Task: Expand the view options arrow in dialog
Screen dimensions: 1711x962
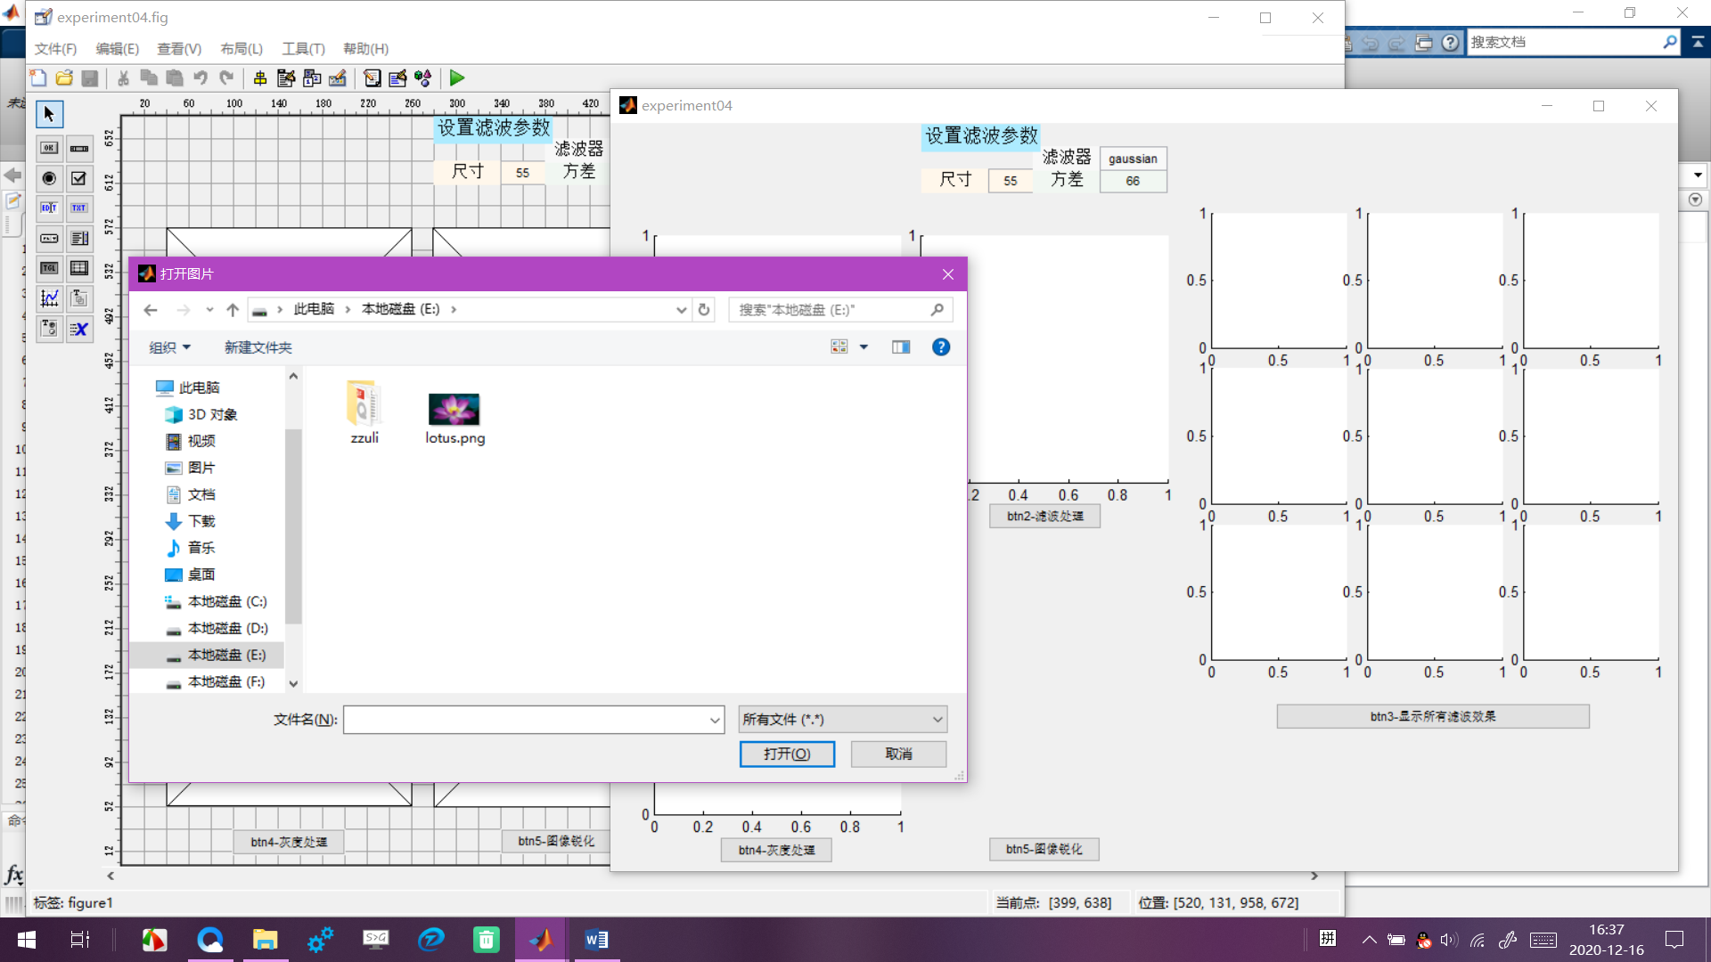Action: click(864, 347)
